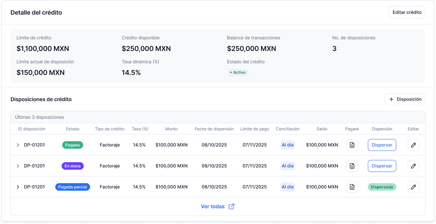
Task: Click the plus icon in the Disposición button
Action: (391, 99)
